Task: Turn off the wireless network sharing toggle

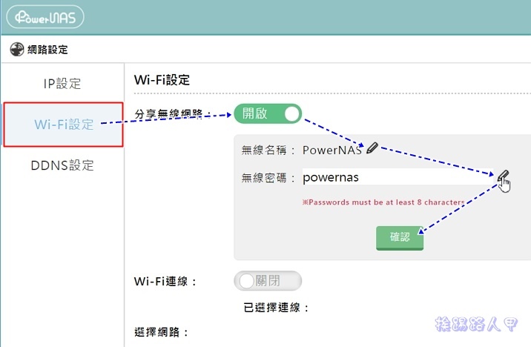Action: [x=268, y=113]
